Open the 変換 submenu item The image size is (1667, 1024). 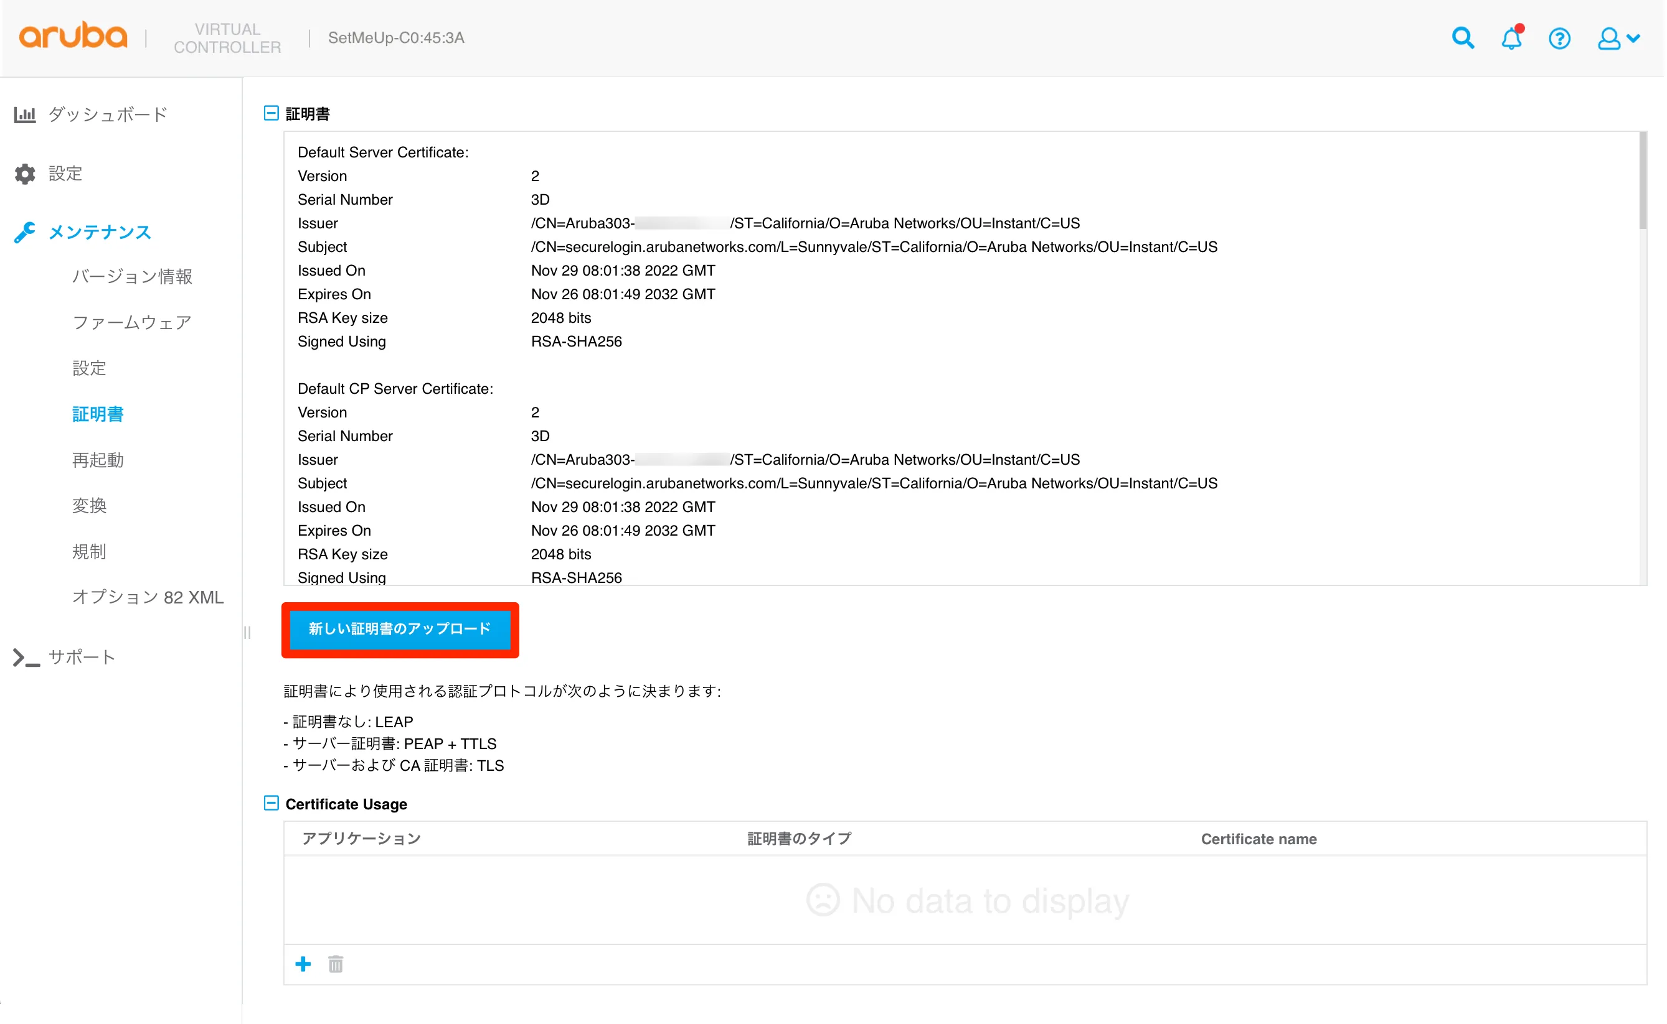coord(90,505)
